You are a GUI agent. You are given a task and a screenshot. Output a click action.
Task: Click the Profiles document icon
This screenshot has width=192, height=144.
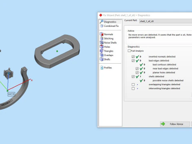point(102,68)
